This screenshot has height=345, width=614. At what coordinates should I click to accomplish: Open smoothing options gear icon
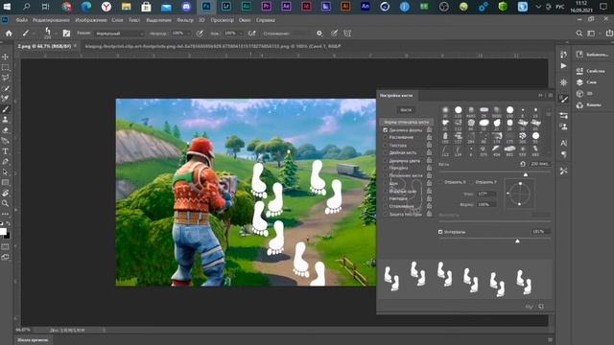(319, 34)
